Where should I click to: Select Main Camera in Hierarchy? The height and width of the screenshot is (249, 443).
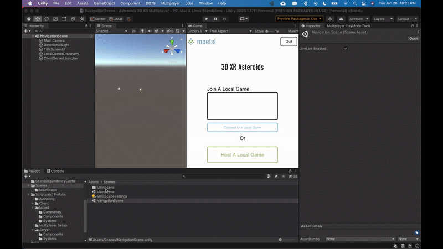55,40
